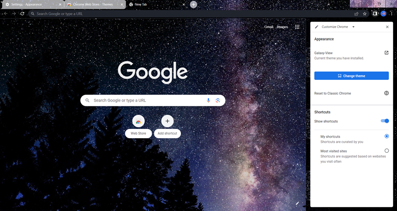Image resolution: width=397 pixels, height=211 pixels.
Task: Close the Customize Chrome side panel
Action: pyautogui.click(x=387, y=27)
